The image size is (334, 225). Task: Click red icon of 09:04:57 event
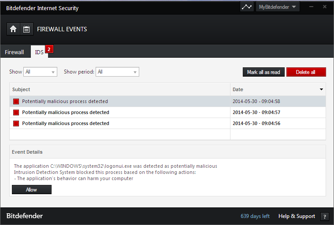(16, 112)
